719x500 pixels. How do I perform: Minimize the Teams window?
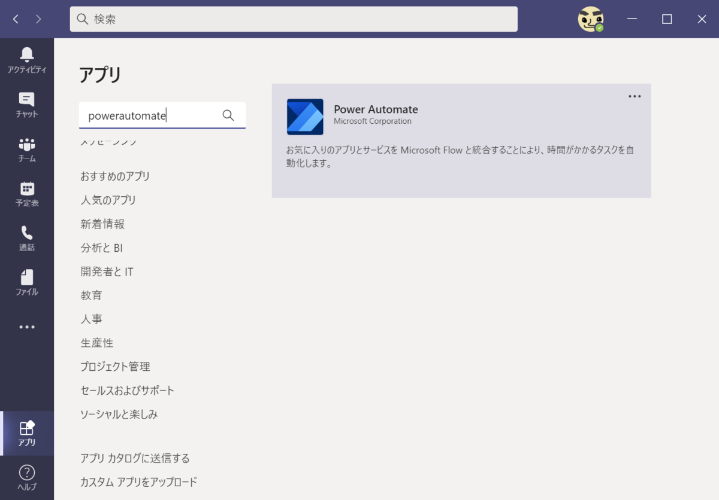click(632, 19)
